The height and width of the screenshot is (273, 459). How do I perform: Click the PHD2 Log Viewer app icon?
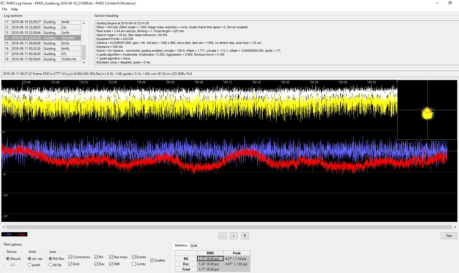(3, 3)
